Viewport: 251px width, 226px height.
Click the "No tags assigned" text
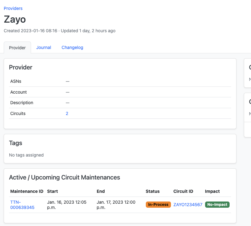[26, 155]
